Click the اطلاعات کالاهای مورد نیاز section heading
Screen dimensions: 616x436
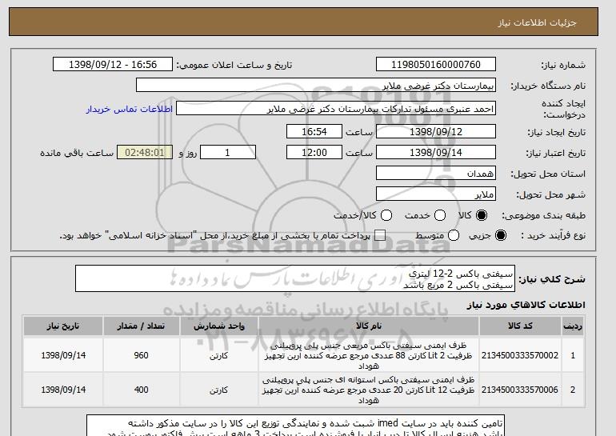coord(526,305)
